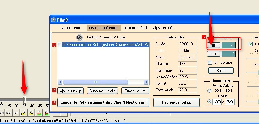Image resolution: width=259 pixels, height=124 pixels.
Task: Click the timeline tick label 45
Action: click(x=40, y=106)
